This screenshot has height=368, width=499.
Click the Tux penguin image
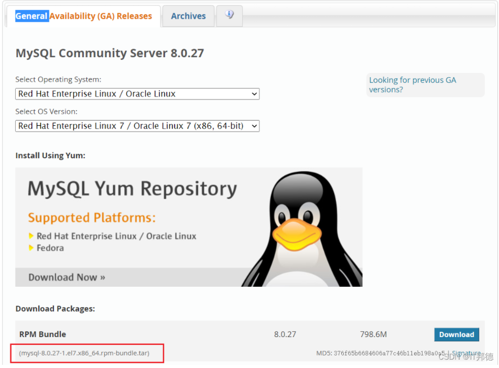[302, 229]
